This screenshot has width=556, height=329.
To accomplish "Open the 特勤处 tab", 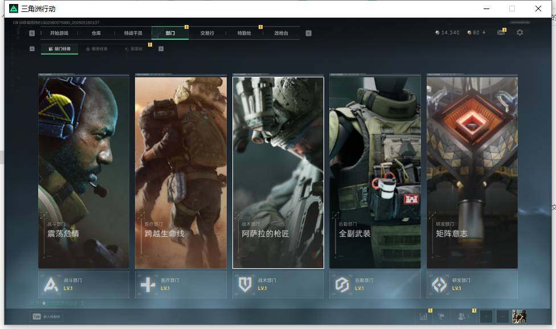I will 244,33.
